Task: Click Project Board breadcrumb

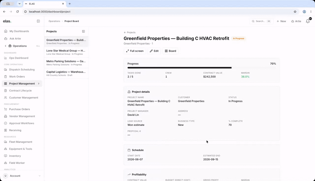Action: click(x=71, y=21)
